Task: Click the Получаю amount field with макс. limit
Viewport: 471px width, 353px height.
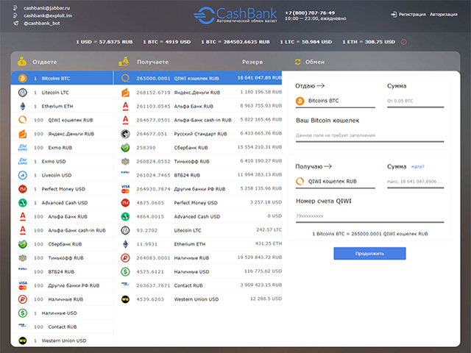Action: (x=415, y=182)
